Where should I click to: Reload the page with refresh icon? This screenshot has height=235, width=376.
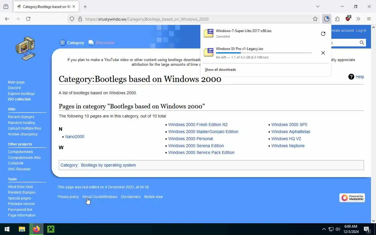(28, 19)
